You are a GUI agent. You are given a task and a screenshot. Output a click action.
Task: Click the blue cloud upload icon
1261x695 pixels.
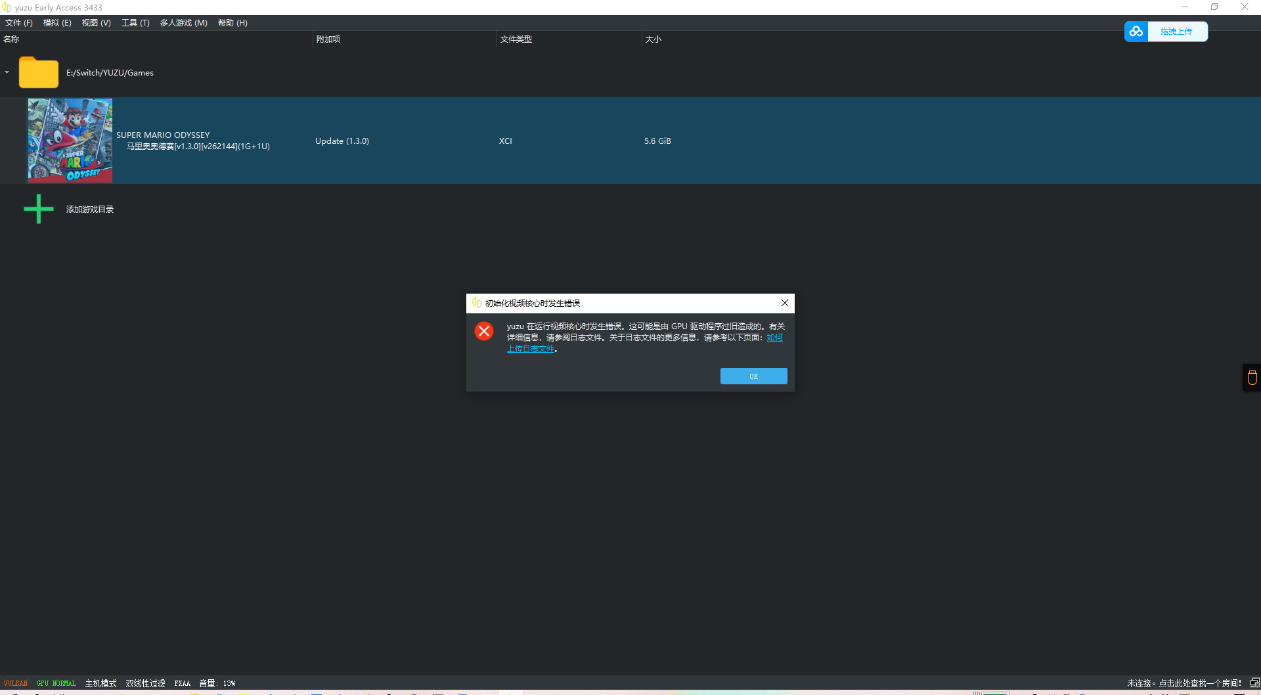1136,32
